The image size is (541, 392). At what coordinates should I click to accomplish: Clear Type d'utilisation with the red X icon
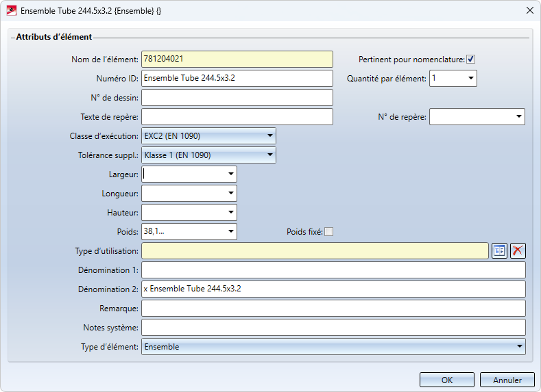point(518,251)
